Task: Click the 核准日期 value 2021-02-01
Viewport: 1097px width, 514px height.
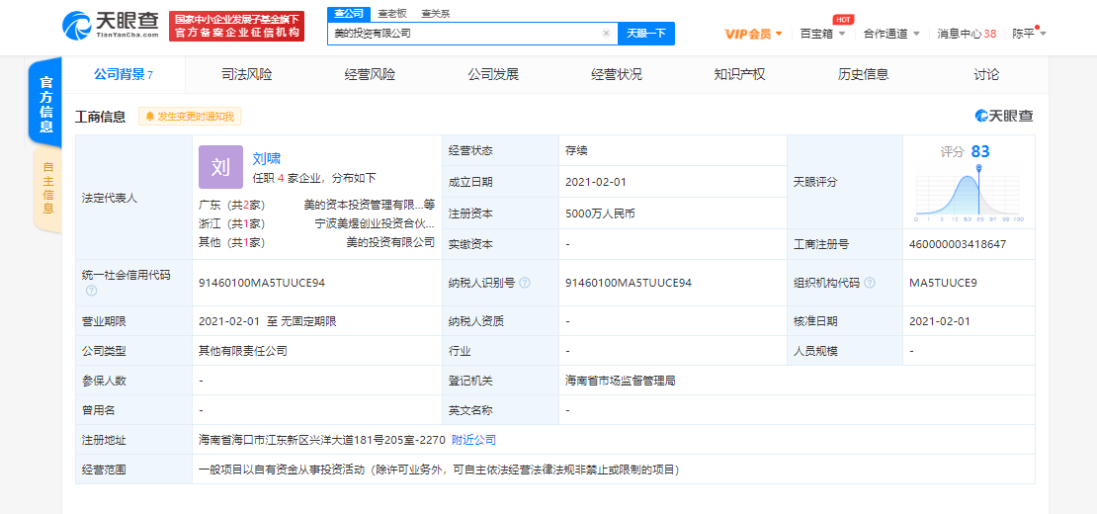Action: pos(940,321)
